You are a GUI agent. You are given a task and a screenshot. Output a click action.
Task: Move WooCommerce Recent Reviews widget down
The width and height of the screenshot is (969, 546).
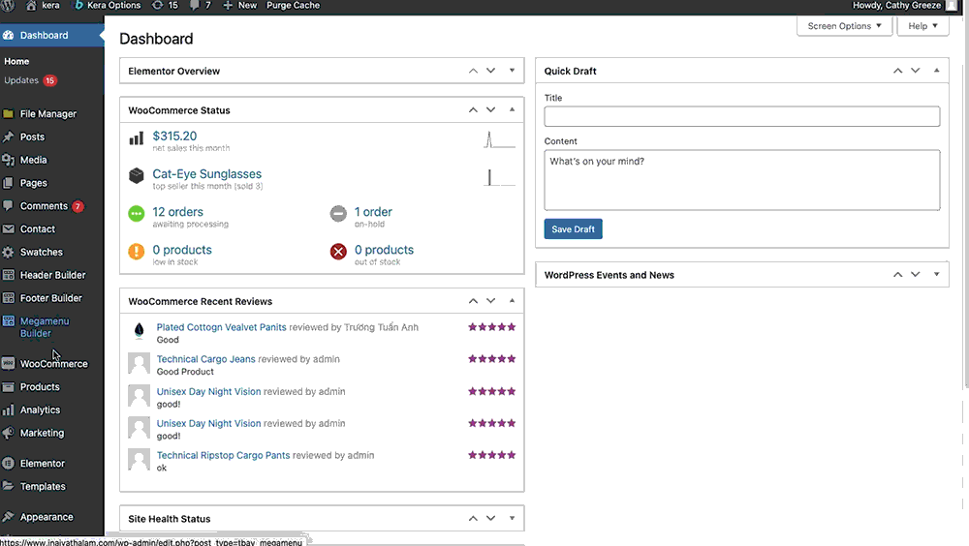[490, 301]
